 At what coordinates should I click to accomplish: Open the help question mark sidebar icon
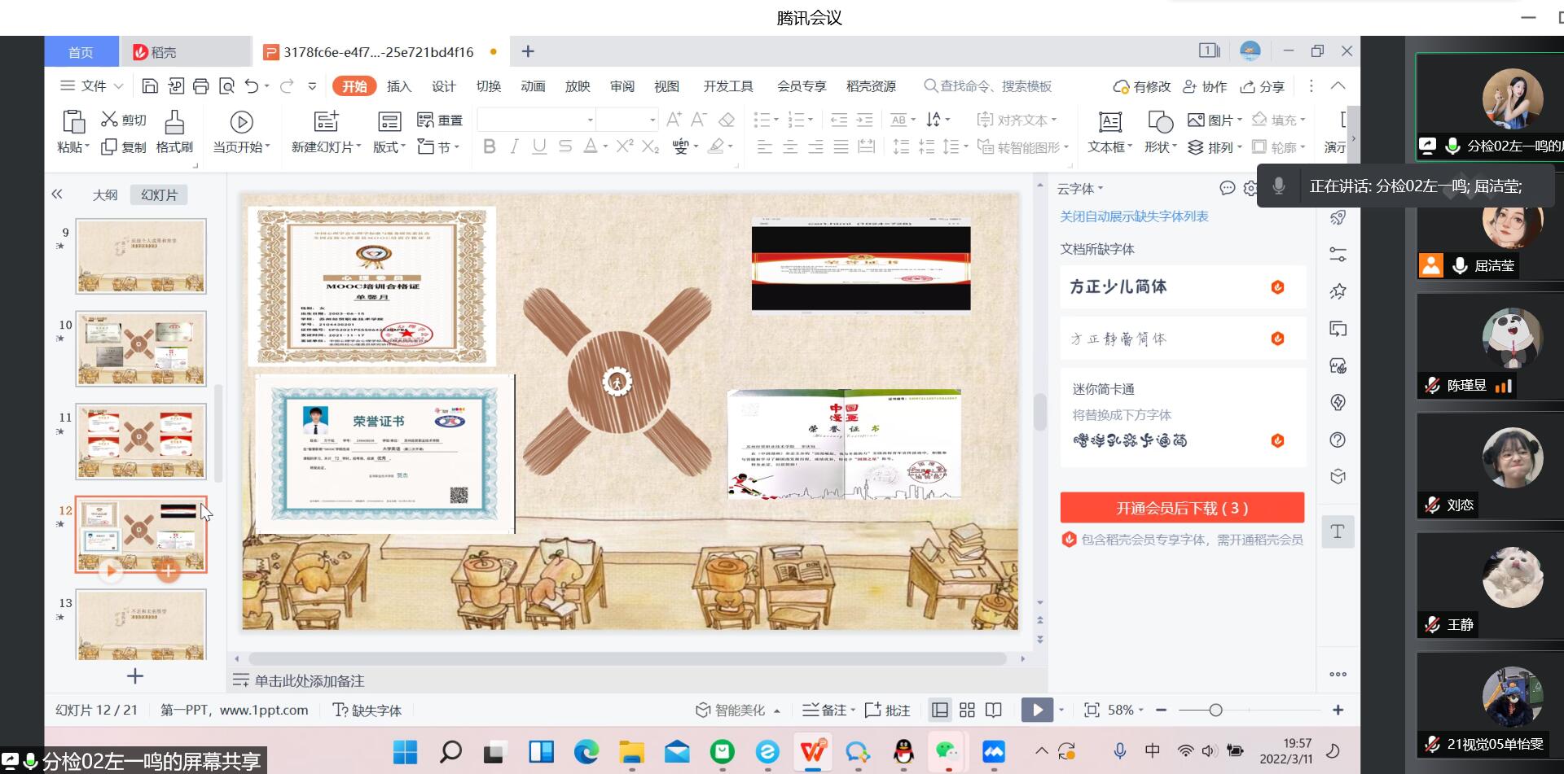tap(1338, 440)
